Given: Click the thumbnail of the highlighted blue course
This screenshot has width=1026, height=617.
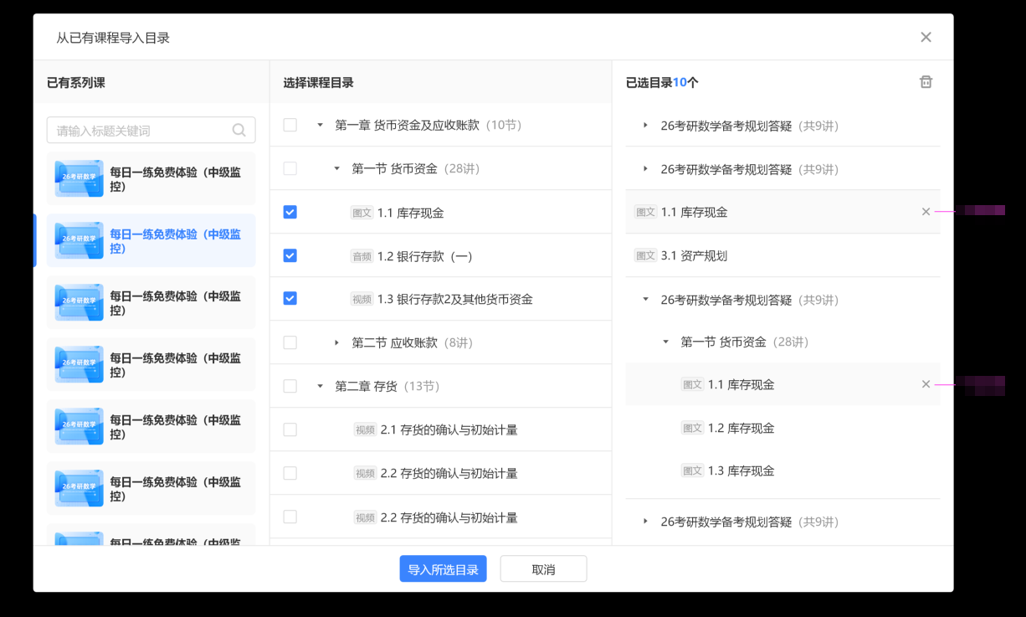Looking at the screenshot, I should 79,240.
